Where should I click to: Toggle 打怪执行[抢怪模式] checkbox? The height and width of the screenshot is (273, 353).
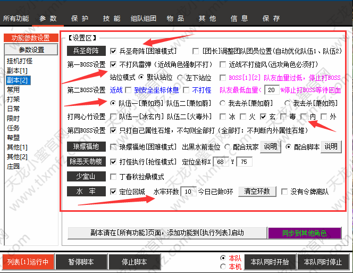[x=113, y=162]
